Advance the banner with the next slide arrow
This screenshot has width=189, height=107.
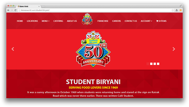click(174, 49)
